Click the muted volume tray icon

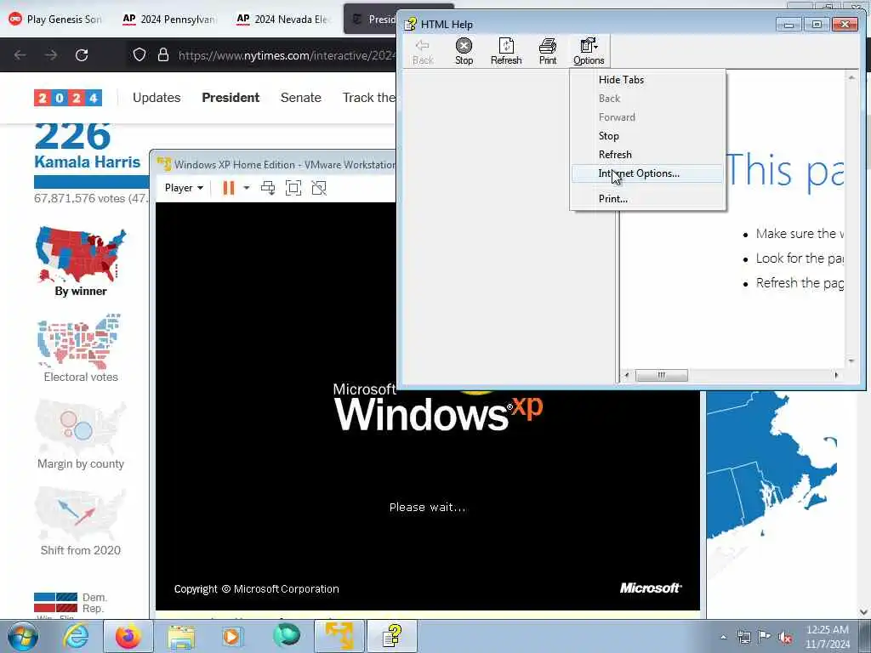pyautogui.click(x=785, y=638)
